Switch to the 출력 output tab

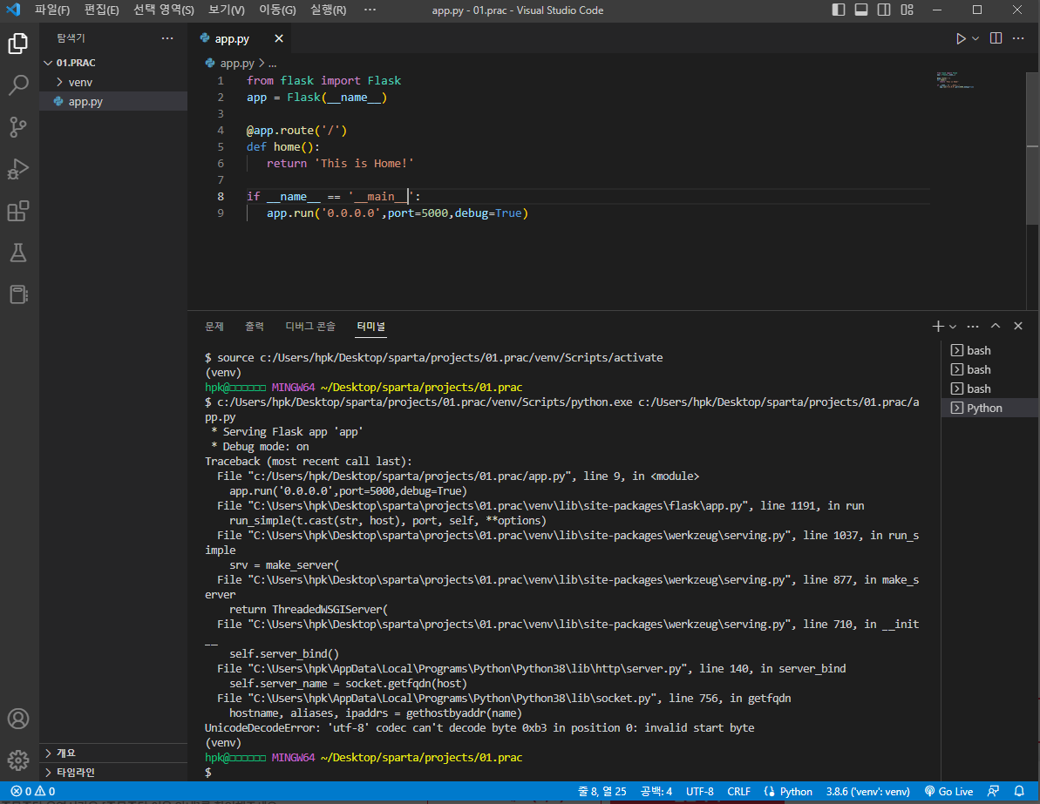[x=255, y=326]
